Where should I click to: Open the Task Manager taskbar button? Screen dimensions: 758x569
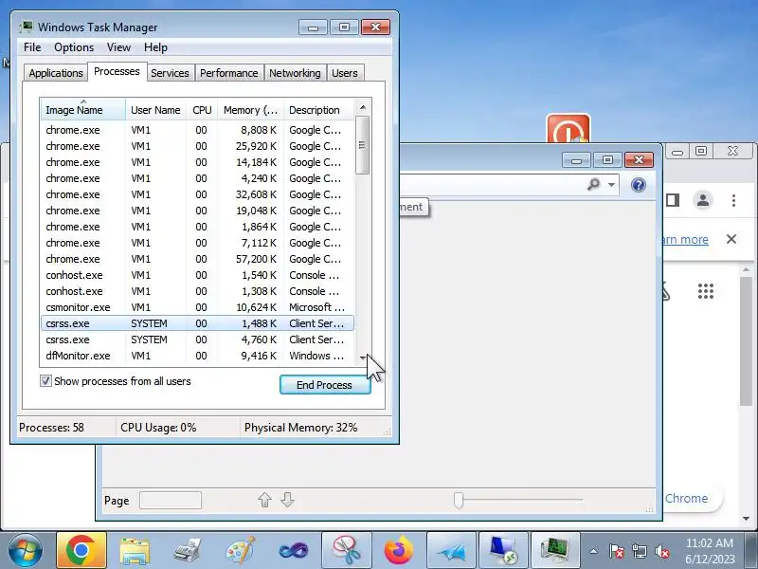(555, 550)
